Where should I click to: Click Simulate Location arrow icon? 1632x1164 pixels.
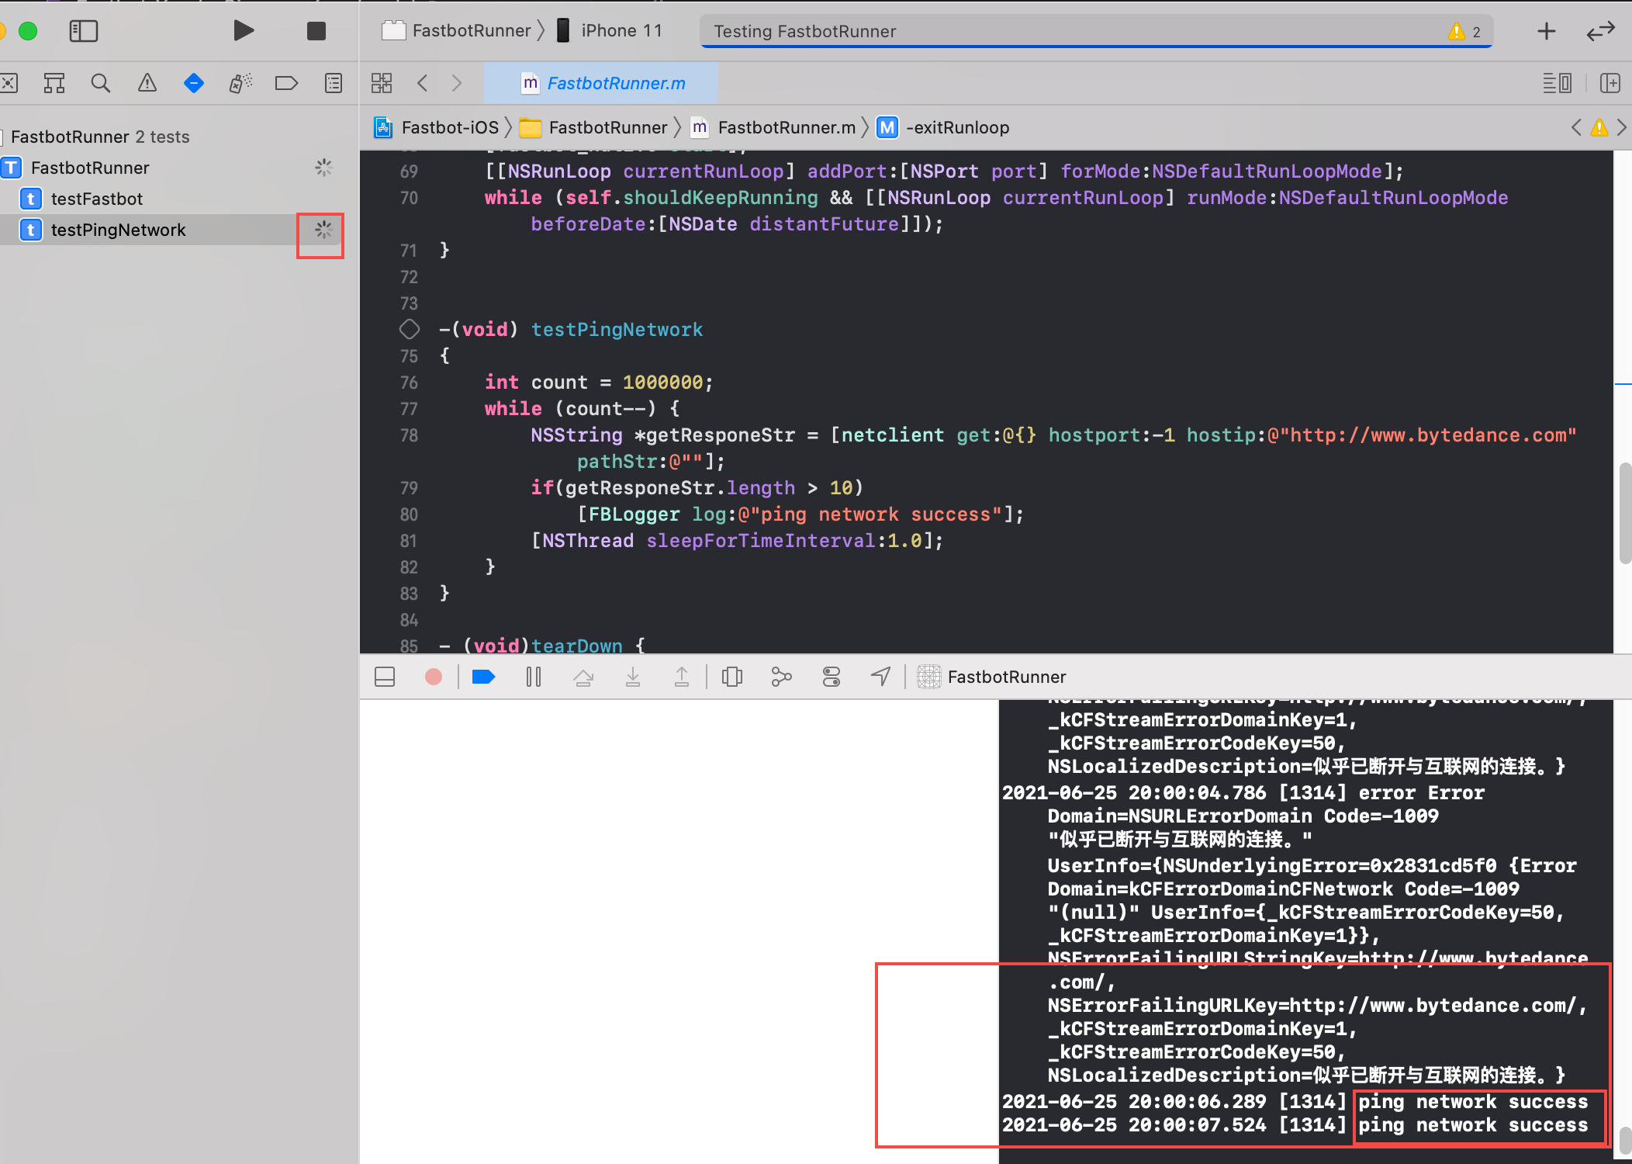(x=880, y=677)
